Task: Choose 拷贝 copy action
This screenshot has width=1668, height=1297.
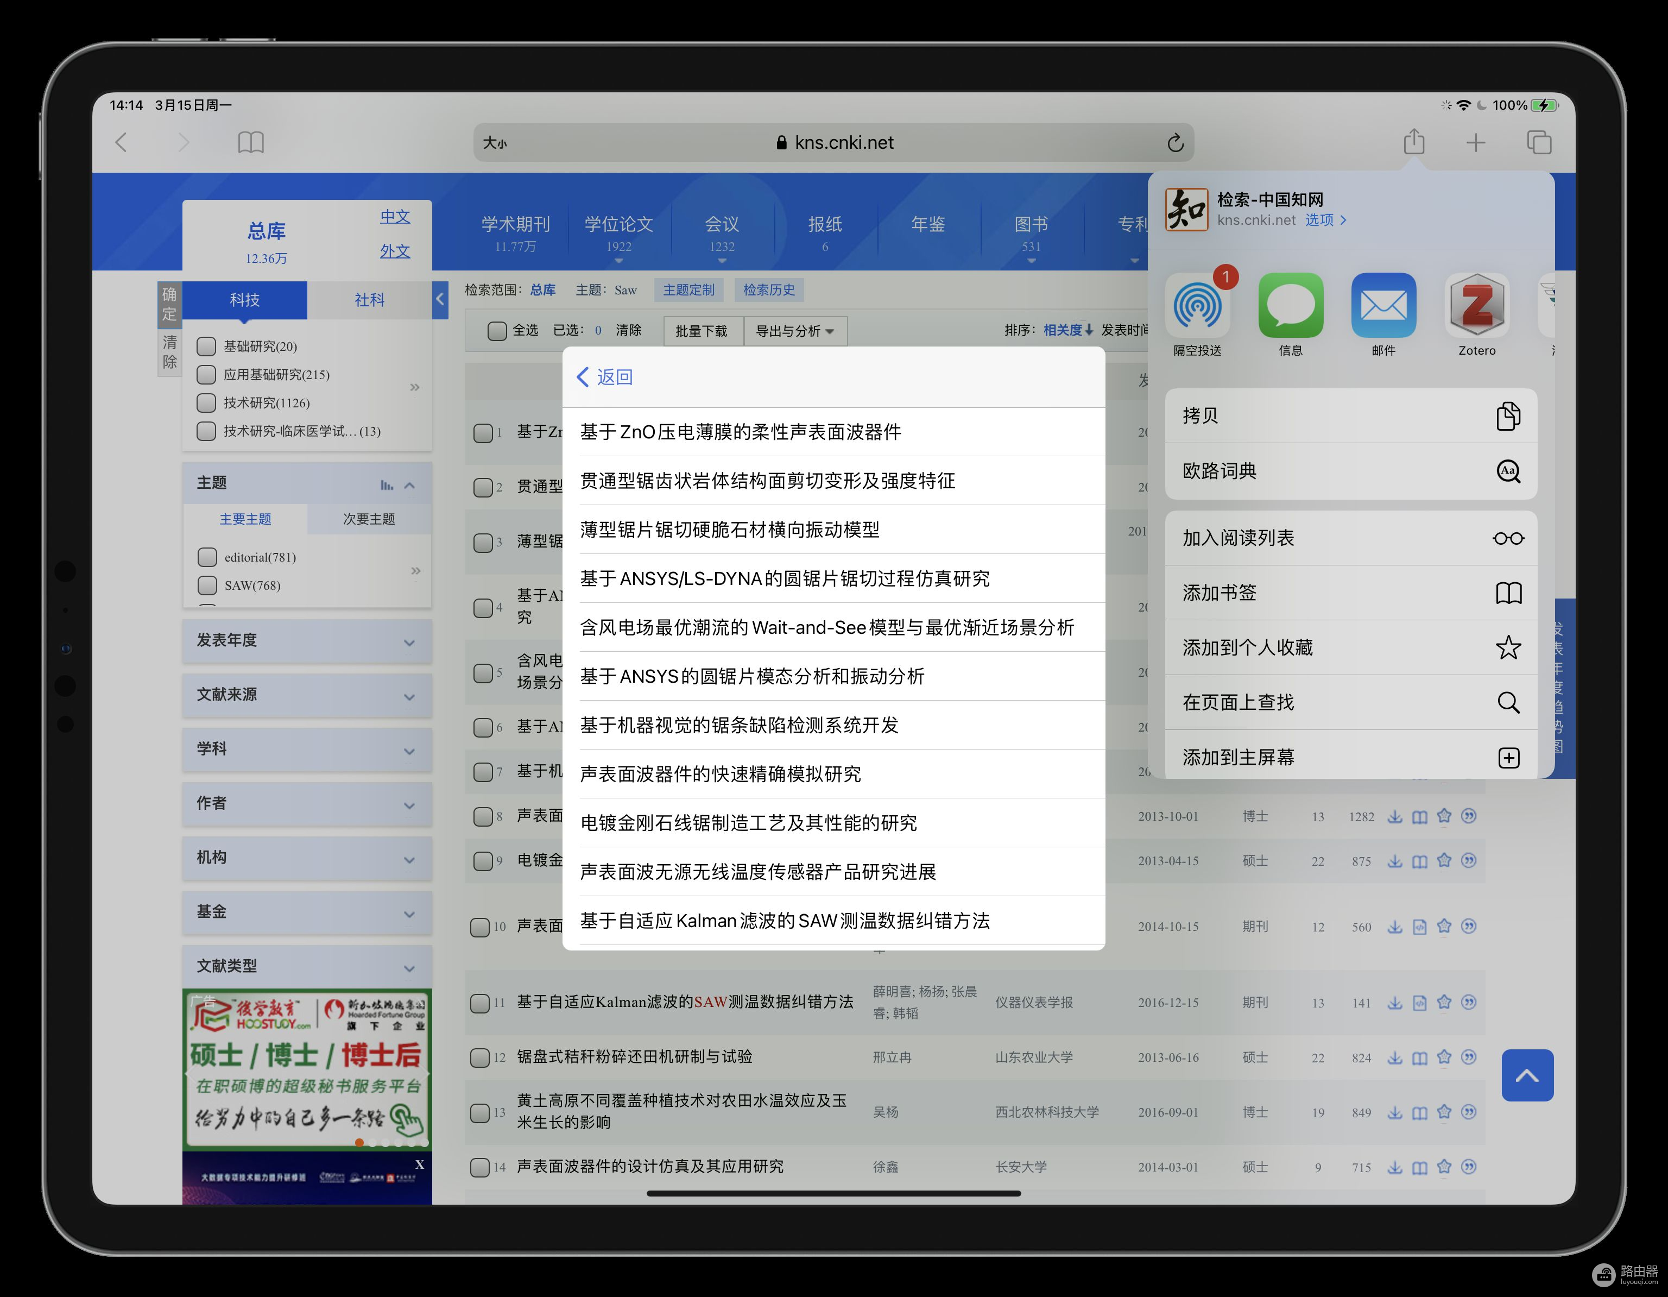Action: pos(1351,415)
